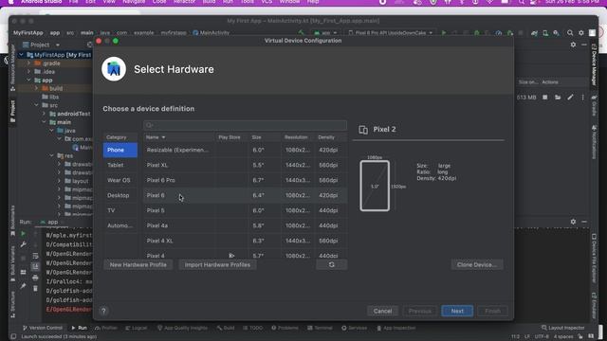
Task: Select the Pixel 4a device row
Action: coord(245,225)
